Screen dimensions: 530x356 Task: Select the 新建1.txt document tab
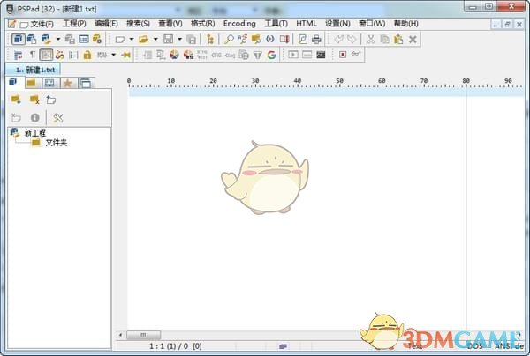point(34,70)
